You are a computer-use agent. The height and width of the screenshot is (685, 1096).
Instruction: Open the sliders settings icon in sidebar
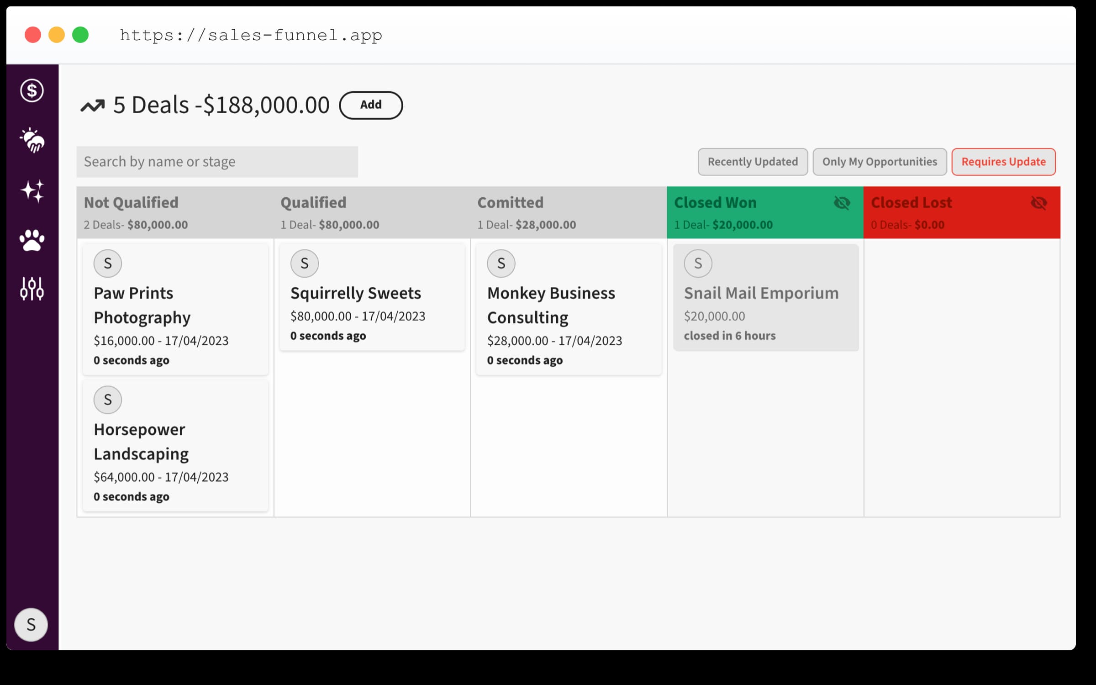pyautogui.click(x=32, y=289)
